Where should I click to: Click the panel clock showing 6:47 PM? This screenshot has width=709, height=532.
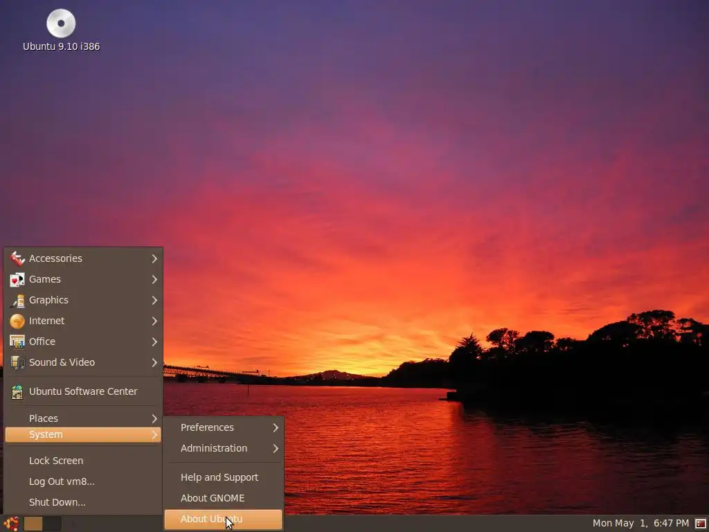pyautogui.click(x=640, y=524)
